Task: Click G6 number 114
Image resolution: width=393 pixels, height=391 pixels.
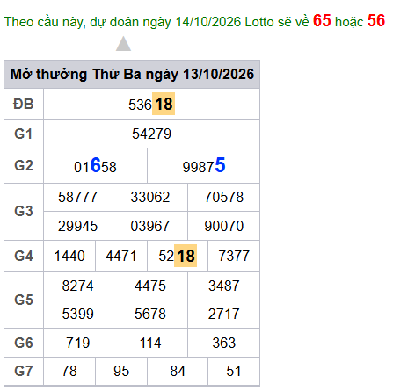Action: [150, 343]
